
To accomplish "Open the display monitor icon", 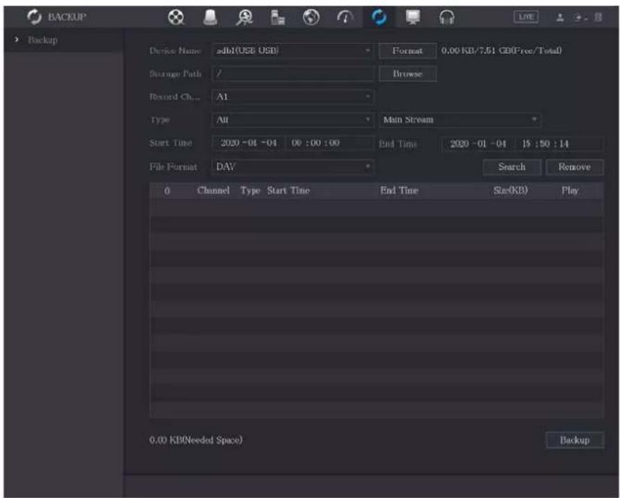I will pyautogui.click(x=413, y=17).
